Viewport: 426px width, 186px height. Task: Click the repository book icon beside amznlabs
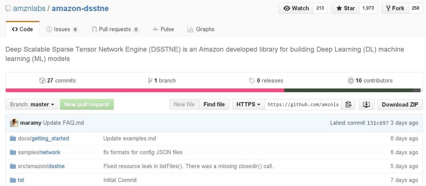8,8
